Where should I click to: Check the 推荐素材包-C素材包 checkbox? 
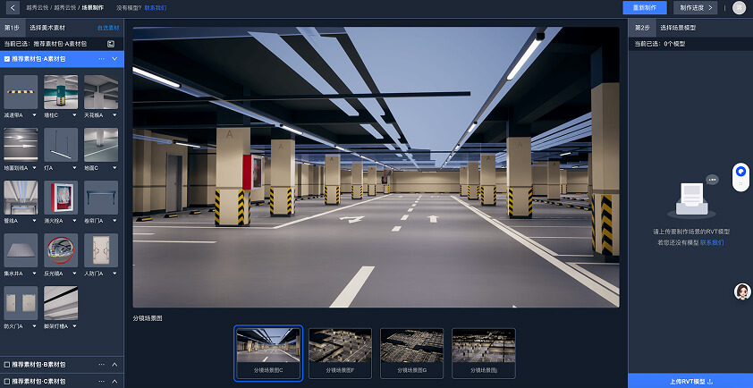(7, 382)
